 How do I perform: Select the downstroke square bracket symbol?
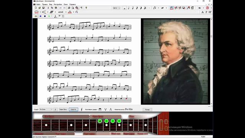click(100, 109)
